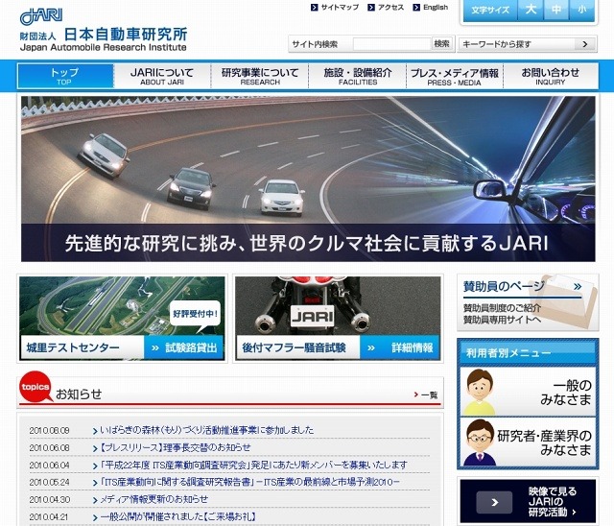The width and height of the screenshot is (614, 526).
Task: Open news メディア情報更新のお知らせ
Action: pyautogui.click(x=153, y=499)
